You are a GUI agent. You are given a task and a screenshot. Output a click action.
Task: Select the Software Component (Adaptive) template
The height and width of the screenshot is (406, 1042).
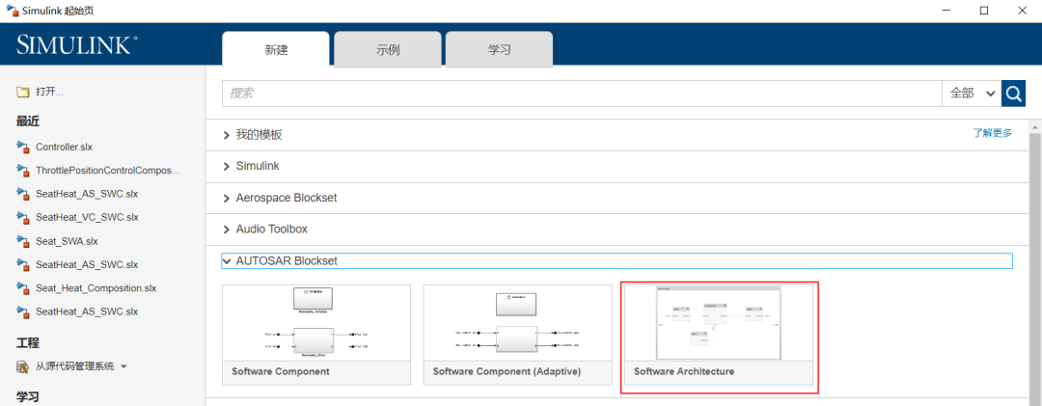pyautogui.click(x=517, y=323)
